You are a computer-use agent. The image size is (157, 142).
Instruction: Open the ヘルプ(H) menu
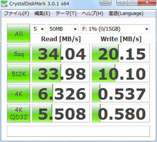(92, 13)
